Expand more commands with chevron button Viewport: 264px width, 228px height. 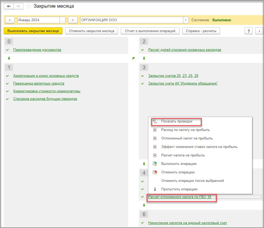pos(259,31)
